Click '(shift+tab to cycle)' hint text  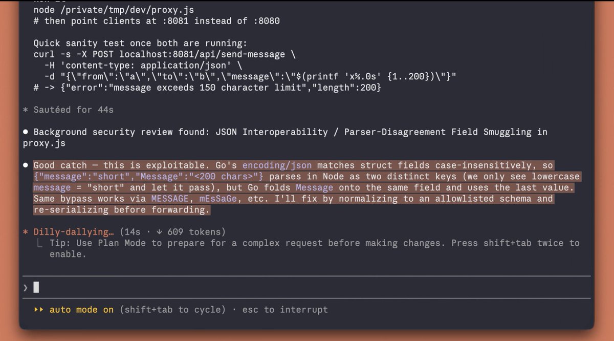pos(172,310)
